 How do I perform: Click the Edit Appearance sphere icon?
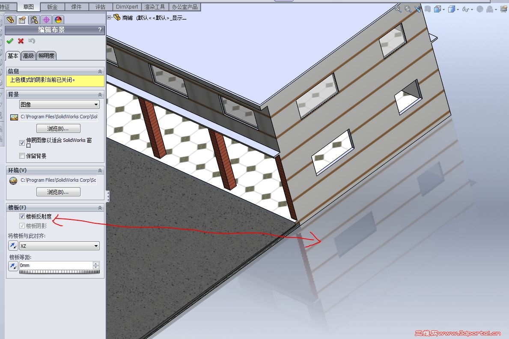pos(480,9)
